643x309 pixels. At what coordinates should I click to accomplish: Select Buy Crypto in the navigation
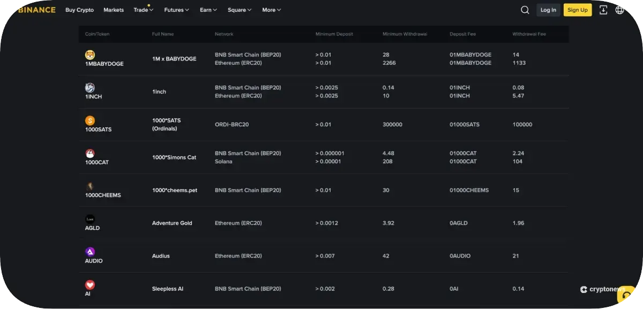pos(79,10)
